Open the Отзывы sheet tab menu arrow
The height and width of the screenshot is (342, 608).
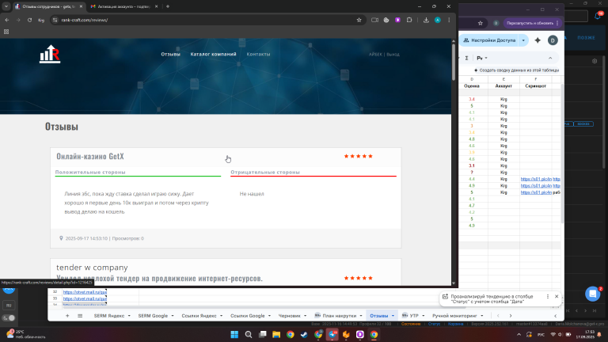point(393,316)
